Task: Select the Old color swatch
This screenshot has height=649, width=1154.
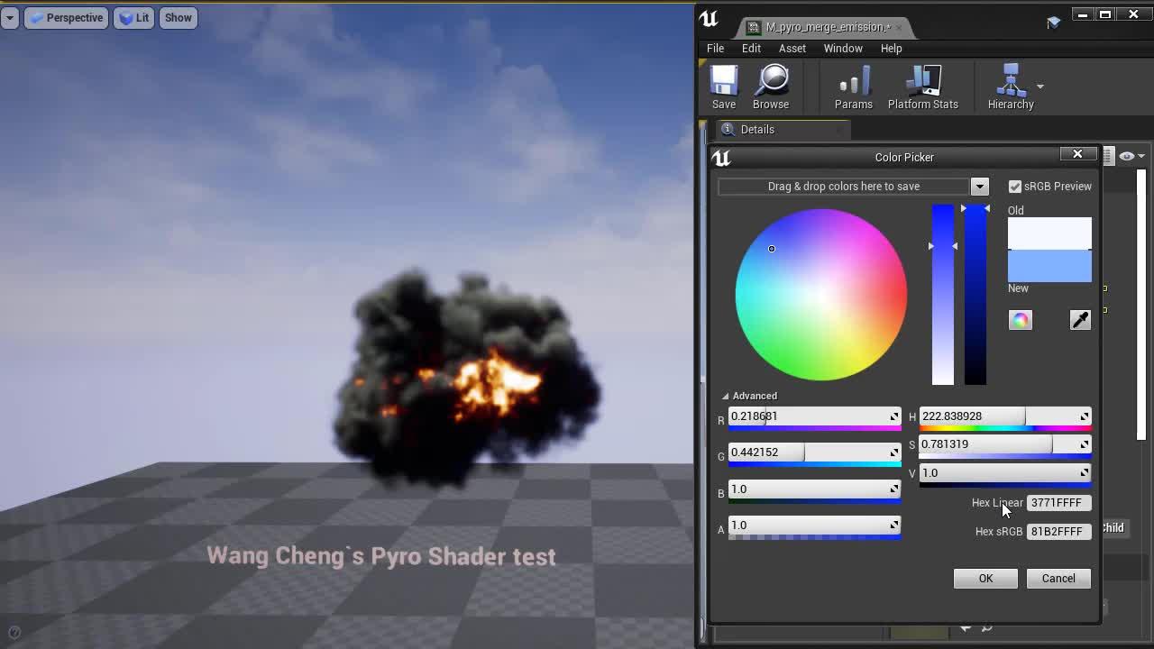Action: (x=1049, y=233)
